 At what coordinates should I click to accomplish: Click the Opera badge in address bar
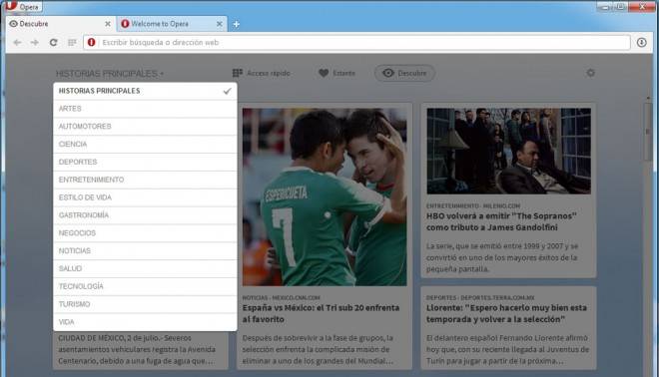click(x=91, y=43)
